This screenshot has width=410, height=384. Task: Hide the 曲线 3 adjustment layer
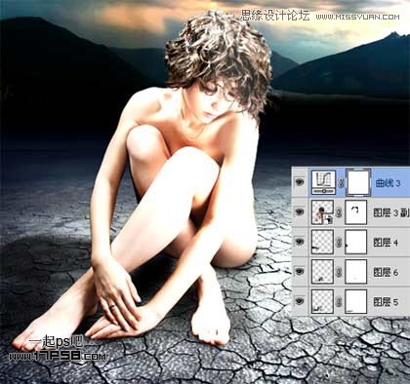click(x=300, y=182)
